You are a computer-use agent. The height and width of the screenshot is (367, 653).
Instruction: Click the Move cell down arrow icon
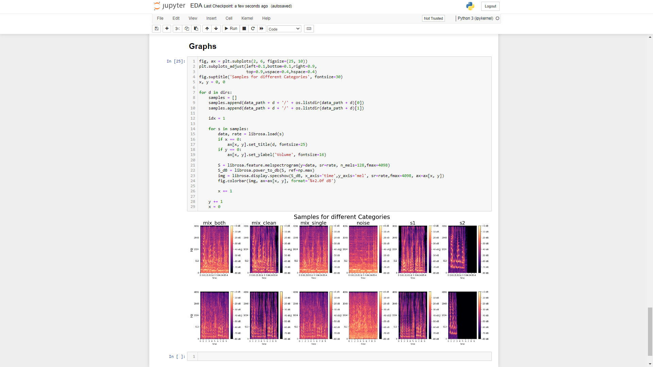coord(216,28)
